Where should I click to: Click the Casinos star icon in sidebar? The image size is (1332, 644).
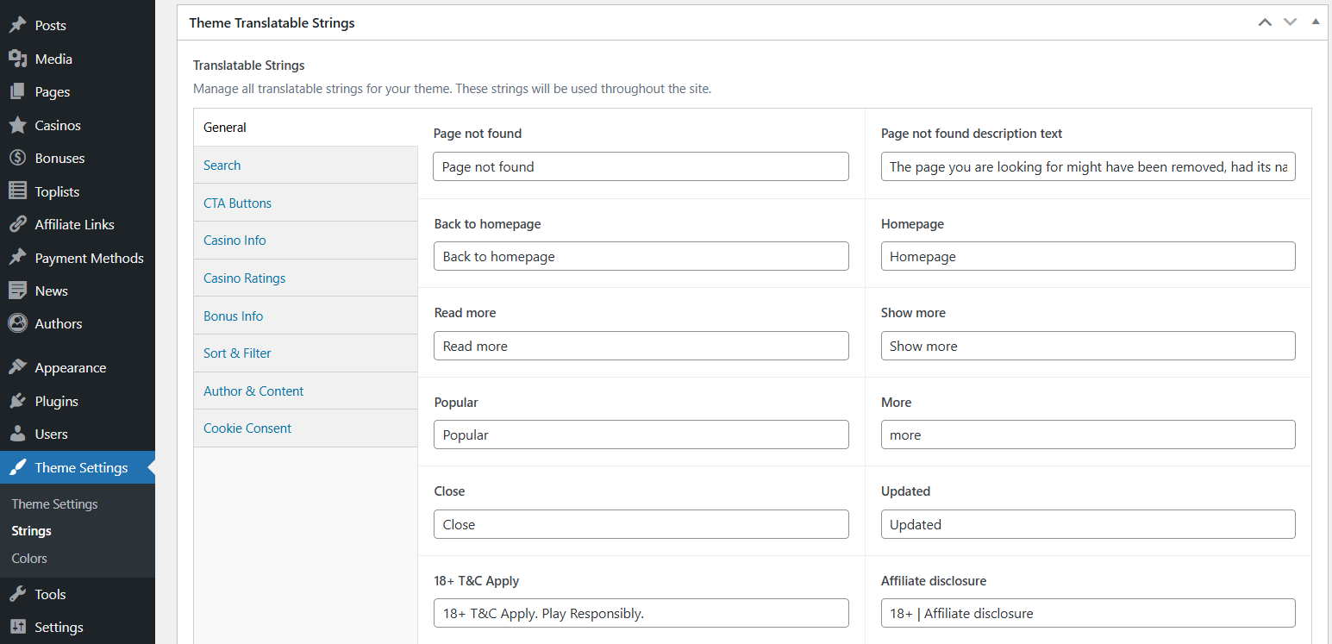click(x=17, y=125)
